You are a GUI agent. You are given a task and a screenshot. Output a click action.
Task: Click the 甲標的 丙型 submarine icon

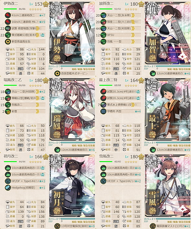tap(103, 112)
